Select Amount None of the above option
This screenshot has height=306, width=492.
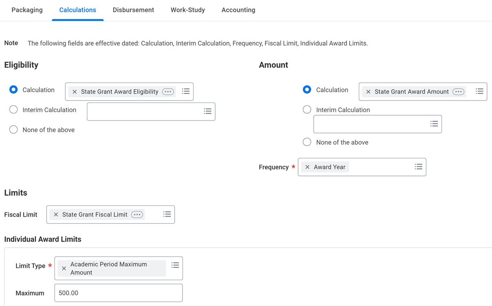pyautogui.click(x=307, y=142)
